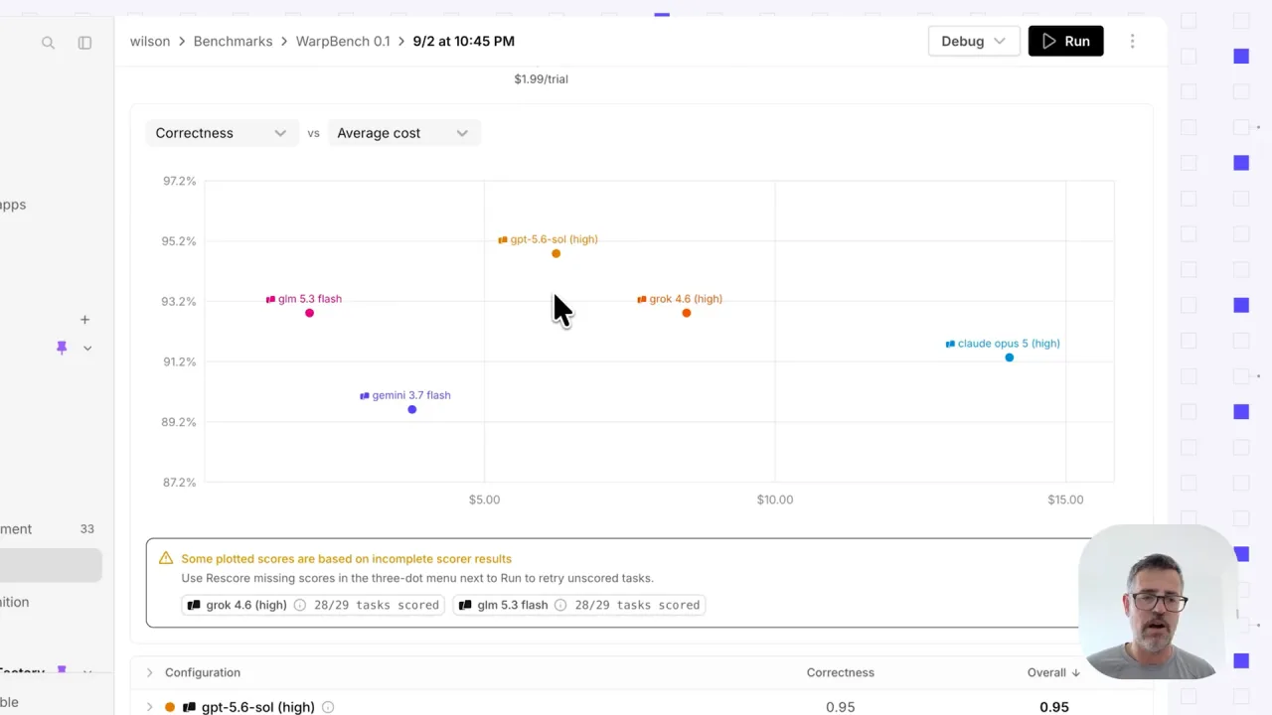The height and width of the screenshot is (715, 1272).
Task: Sort by the Overall column header
Action: 1053,672
